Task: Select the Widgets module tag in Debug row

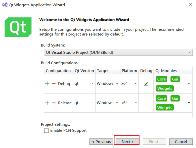Action: click(x=164, y=88)
